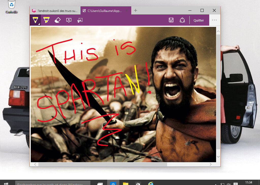260x185 pixels.
Task: Click the Windows search box in taskbar
Action: pos(53,183)
